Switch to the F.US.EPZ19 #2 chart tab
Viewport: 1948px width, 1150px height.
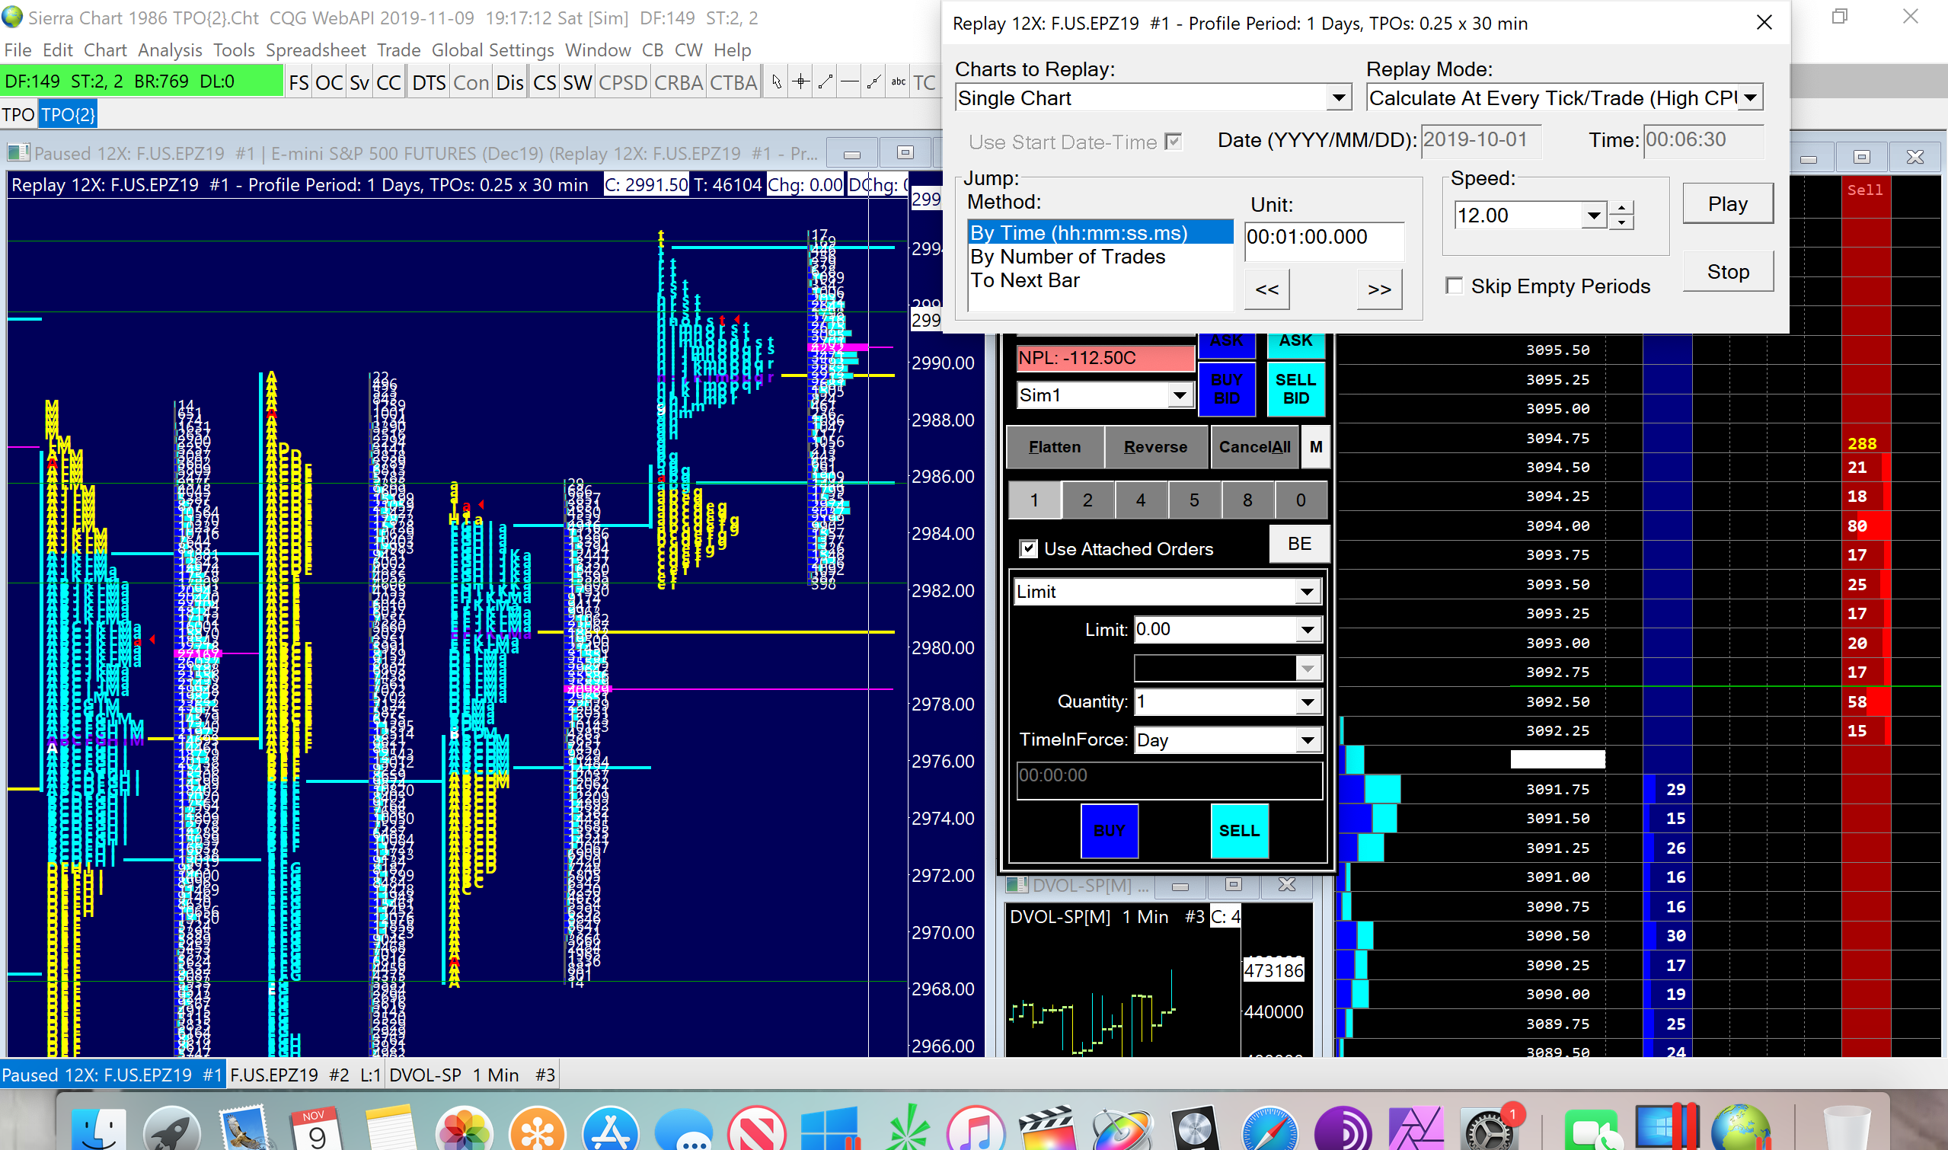[x=305, y=1075]
